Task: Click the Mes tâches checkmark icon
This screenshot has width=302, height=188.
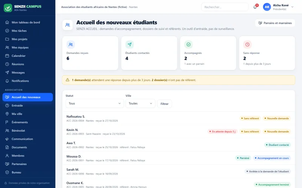Action: 7,31
